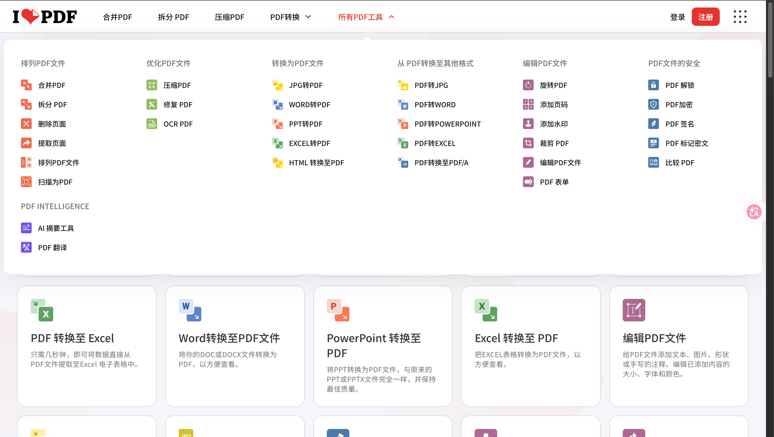Click the 登录 login link
Image resolution: width=774 pixels, height=437 pixels.
(678, 17)
